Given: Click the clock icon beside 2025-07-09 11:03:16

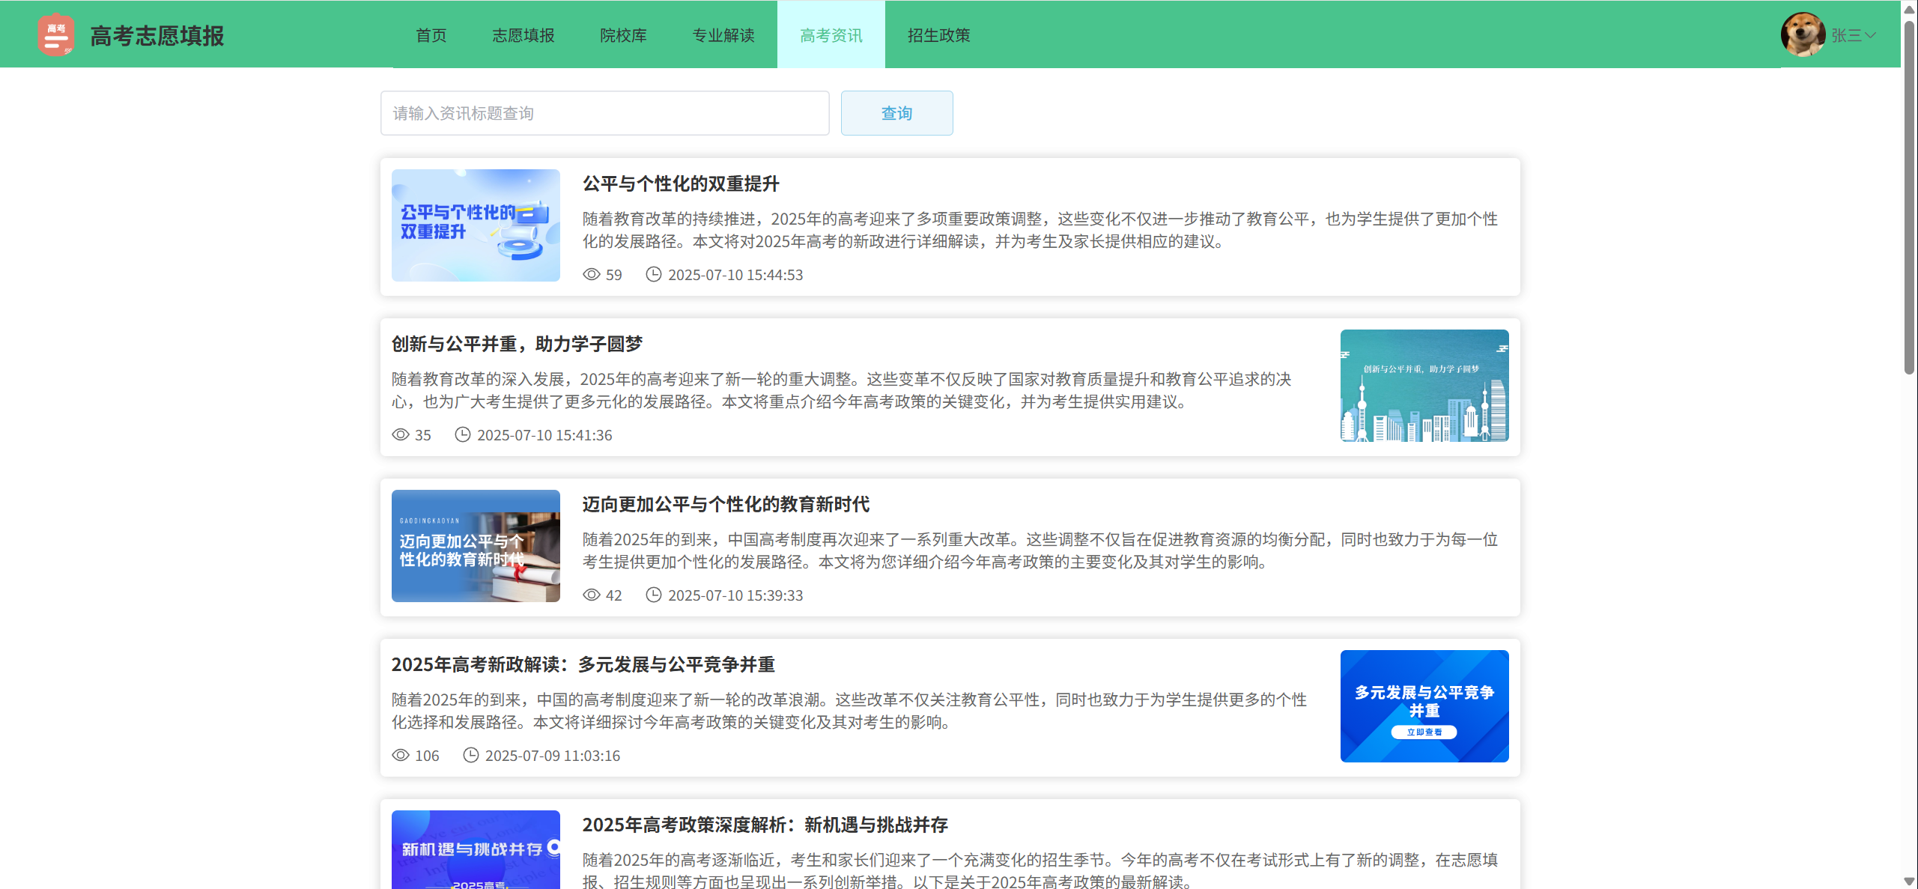Looking at the screenshot, I should click(470, 755).
